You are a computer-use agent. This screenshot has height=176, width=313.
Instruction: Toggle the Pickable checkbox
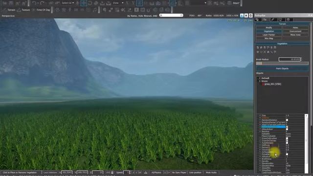pyautogui.click(x=287, y=154)
